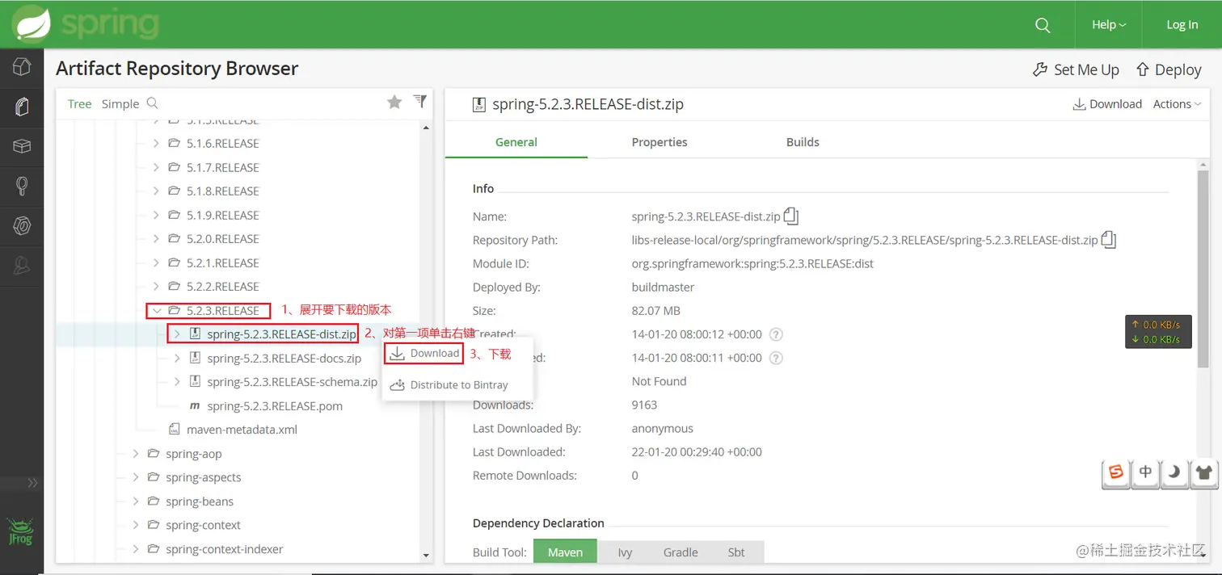
Task: Select Sbt build tool
Action: tap(736, 552)
